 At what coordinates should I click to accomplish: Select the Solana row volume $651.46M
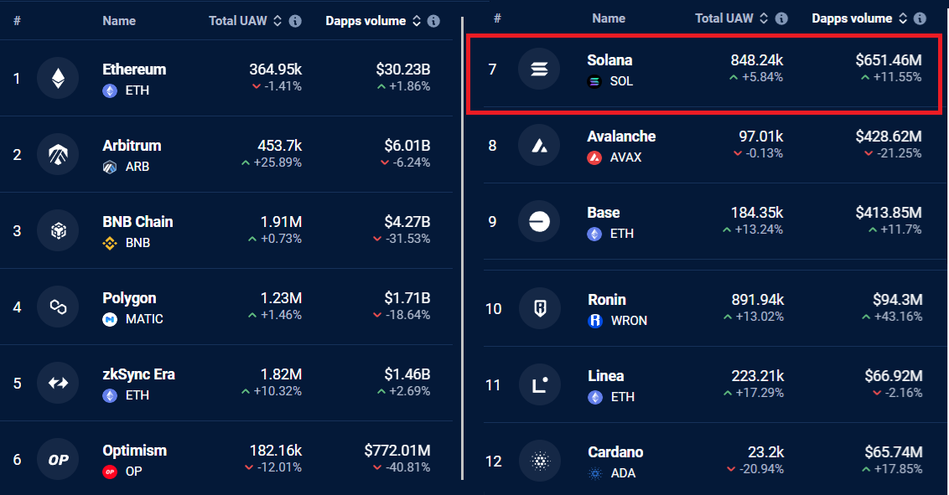[x=889, y=59]
